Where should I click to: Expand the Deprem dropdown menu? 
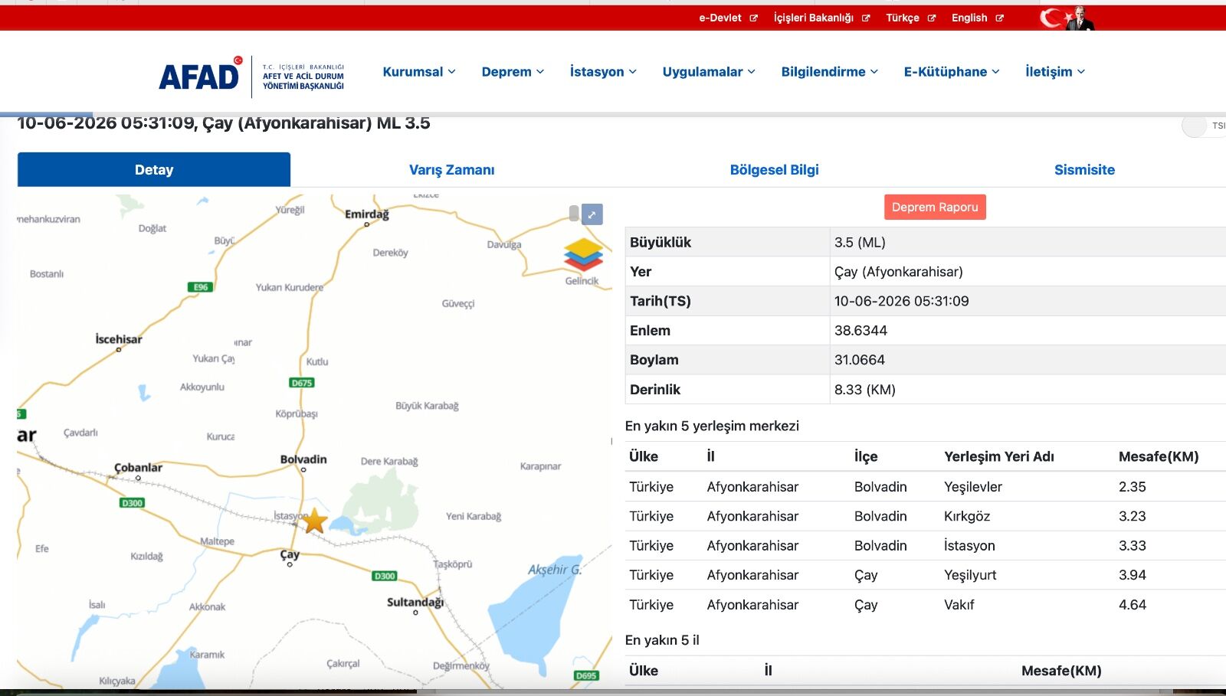[x=513, y=72]
